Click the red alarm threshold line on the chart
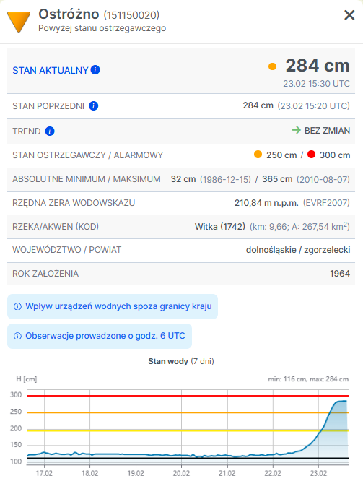Image resolution: width=363 pixels, height=489 pixels. click(x=188, y=396)
